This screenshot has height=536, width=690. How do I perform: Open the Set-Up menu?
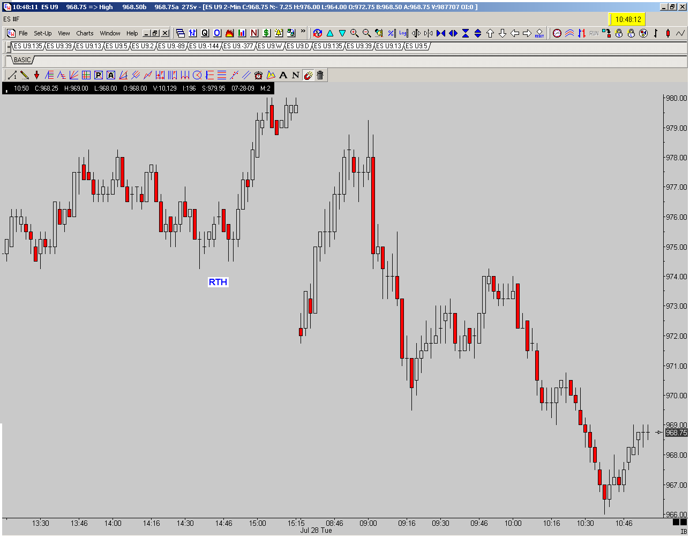click(43, 33)
